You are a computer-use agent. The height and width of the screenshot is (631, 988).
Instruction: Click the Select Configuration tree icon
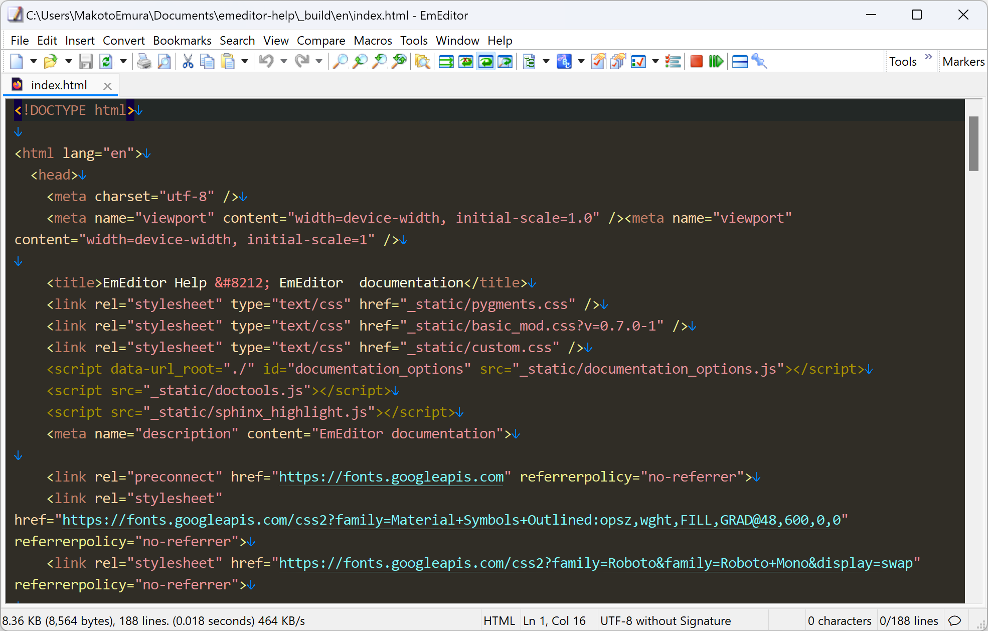(x=529, y=62)
